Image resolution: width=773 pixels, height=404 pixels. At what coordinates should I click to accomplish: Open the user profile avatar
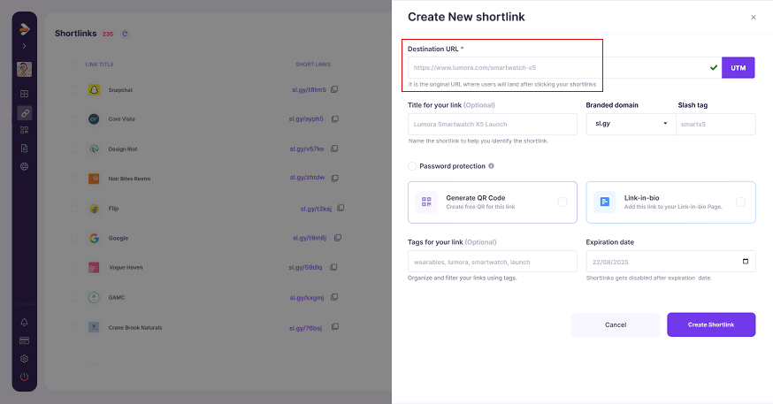[24, 69]
